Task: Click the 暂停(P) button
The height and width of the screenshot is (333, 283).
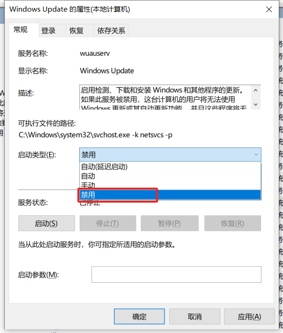Action: (169, 223)
